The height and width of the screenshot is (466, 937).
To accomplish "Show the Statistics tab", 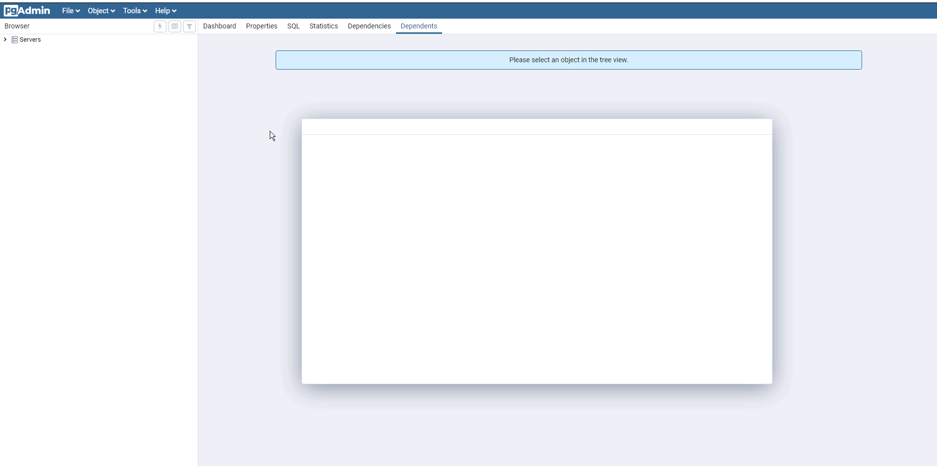I will [324, 26].
